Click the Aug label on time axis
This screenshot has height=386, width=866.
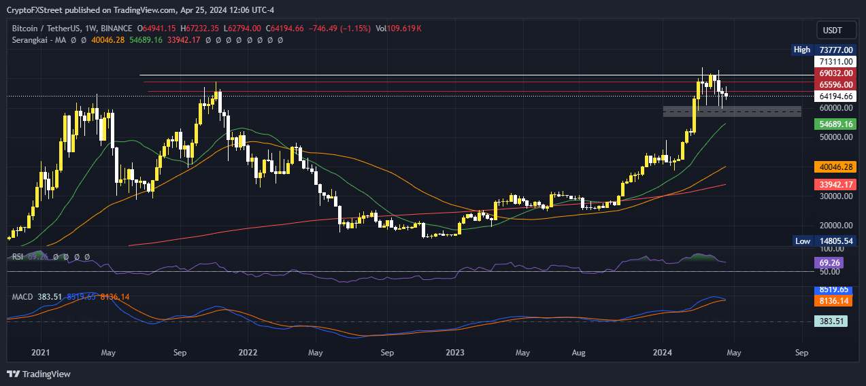[x=580, y=353]
